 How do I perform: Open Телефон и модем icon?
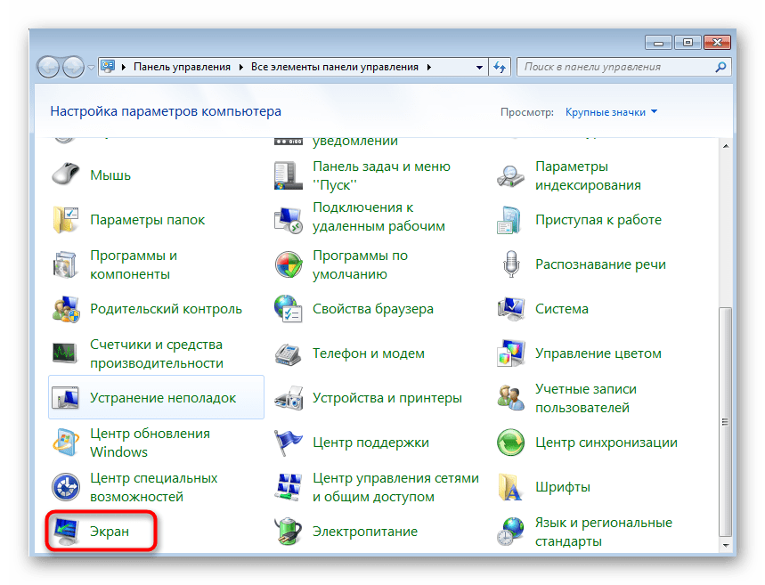pyautogui.click(x=289, y=353)
